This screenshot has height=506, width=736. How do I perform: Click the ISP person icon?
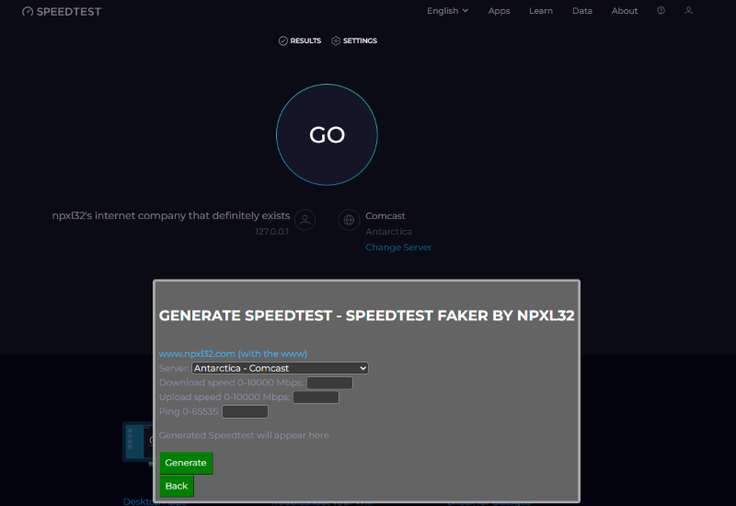tap(305, 220)
